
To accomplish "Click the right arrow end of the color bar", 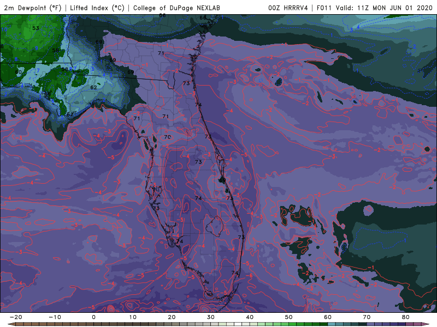I will [x=426, y=324].
